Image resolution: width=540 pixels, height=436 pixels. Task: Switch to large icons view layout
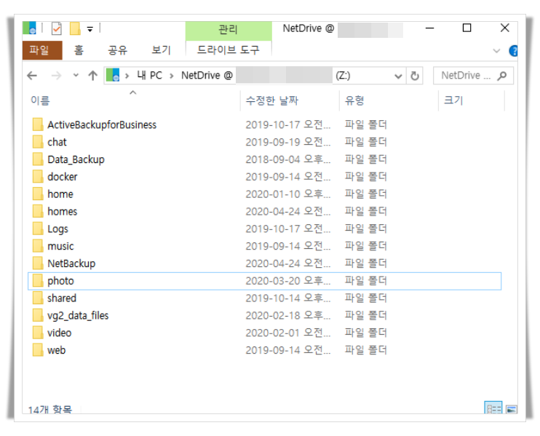click(x=511, y=409)
